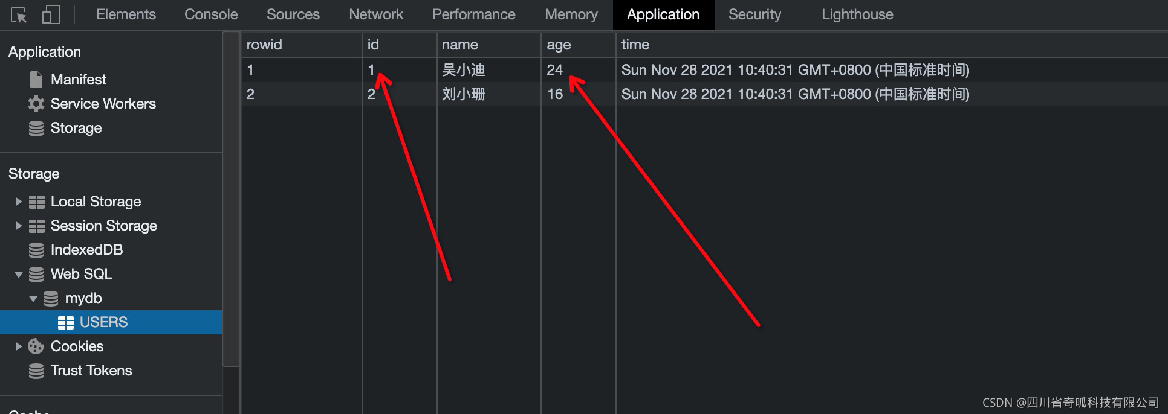
Task: Activate the inspect element picker icon
Action: [19, 14]
